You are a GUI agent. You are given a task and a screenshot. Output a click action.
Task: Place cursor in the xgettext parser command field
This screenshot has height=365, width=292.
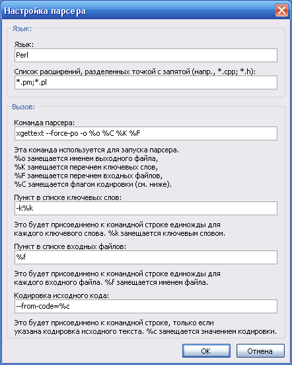(146, 133)
